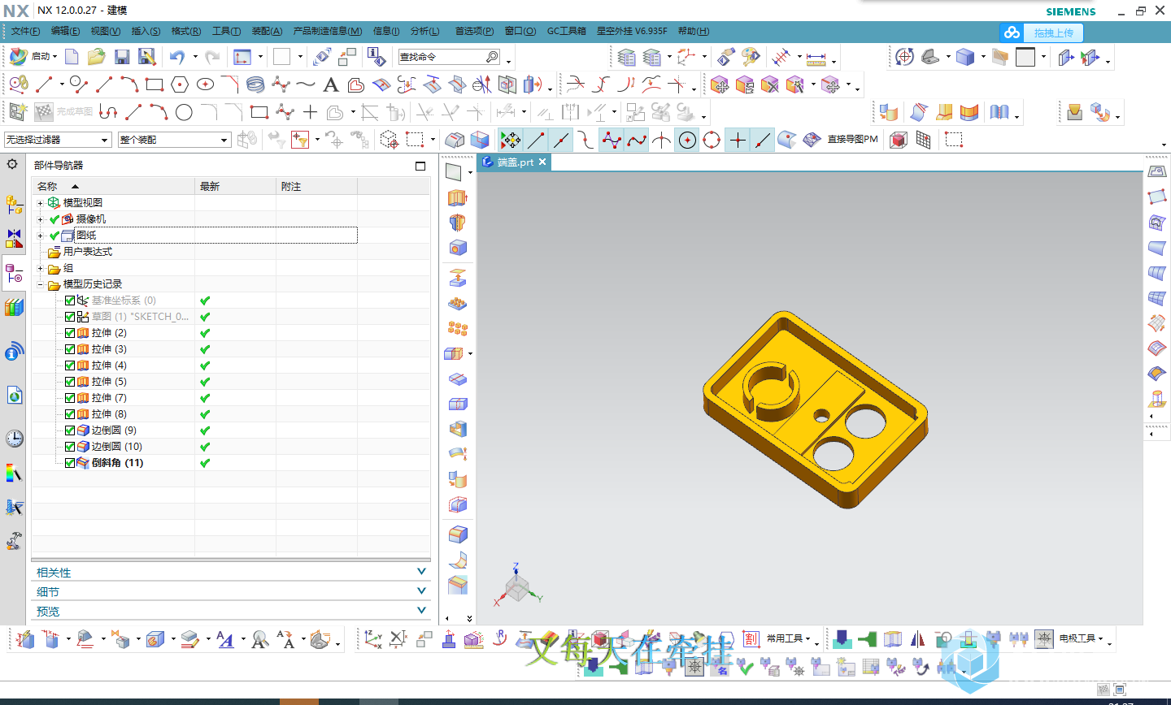Open the GC工具箱 menu
Viewport: 1171px width, 705px height.
pyautogui.click(x=566, y=31)
